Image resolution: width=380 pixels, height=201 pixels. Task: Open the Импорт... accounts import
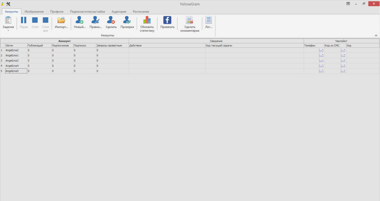tap(61, 23)
